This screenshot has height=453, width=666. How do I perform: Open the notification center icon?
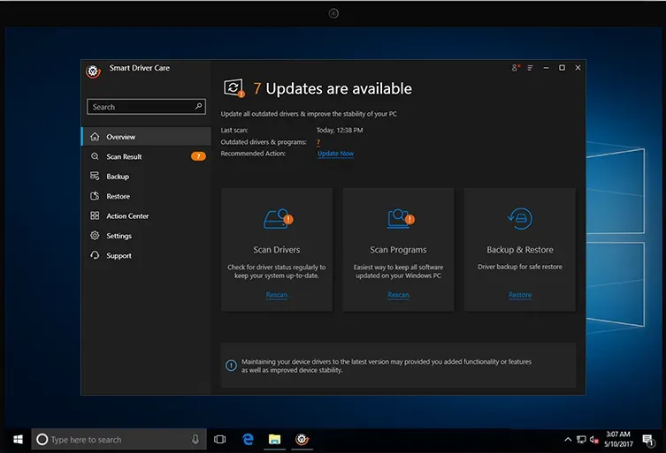point(648,441)
